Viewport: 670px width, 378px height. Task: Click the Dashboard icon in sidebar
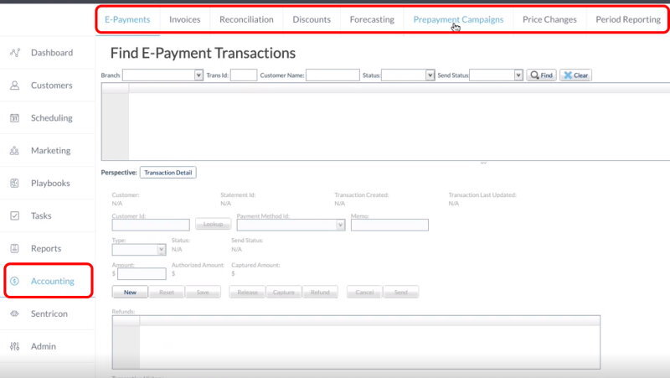coord(15,53)
